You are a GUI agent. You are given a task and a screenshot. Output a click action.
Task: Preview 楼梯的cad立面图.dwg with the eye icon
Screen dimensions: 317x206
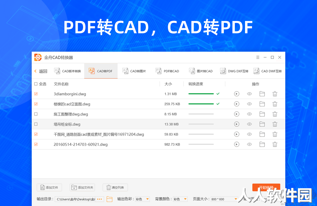[249, 104]
